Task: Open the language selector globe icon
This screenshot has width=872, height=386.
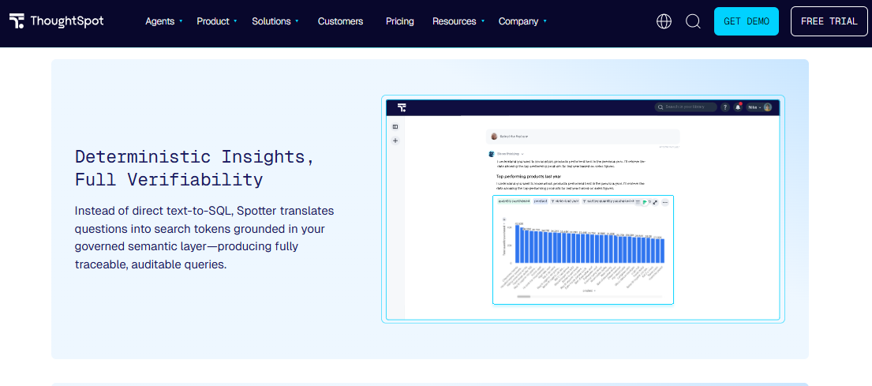Action: pyautogui.click(x=664, y=21)
